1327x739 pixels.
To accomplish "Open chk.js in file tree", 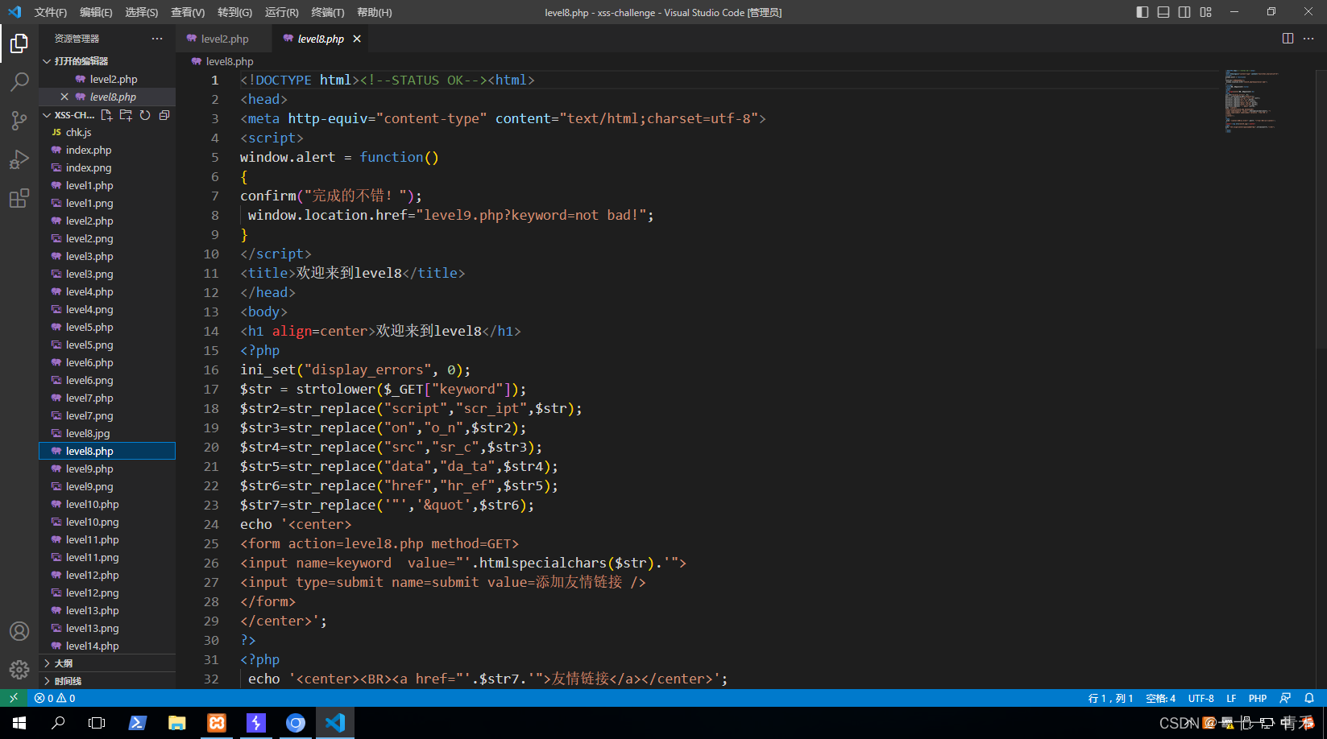I will (x=107, y=132).
